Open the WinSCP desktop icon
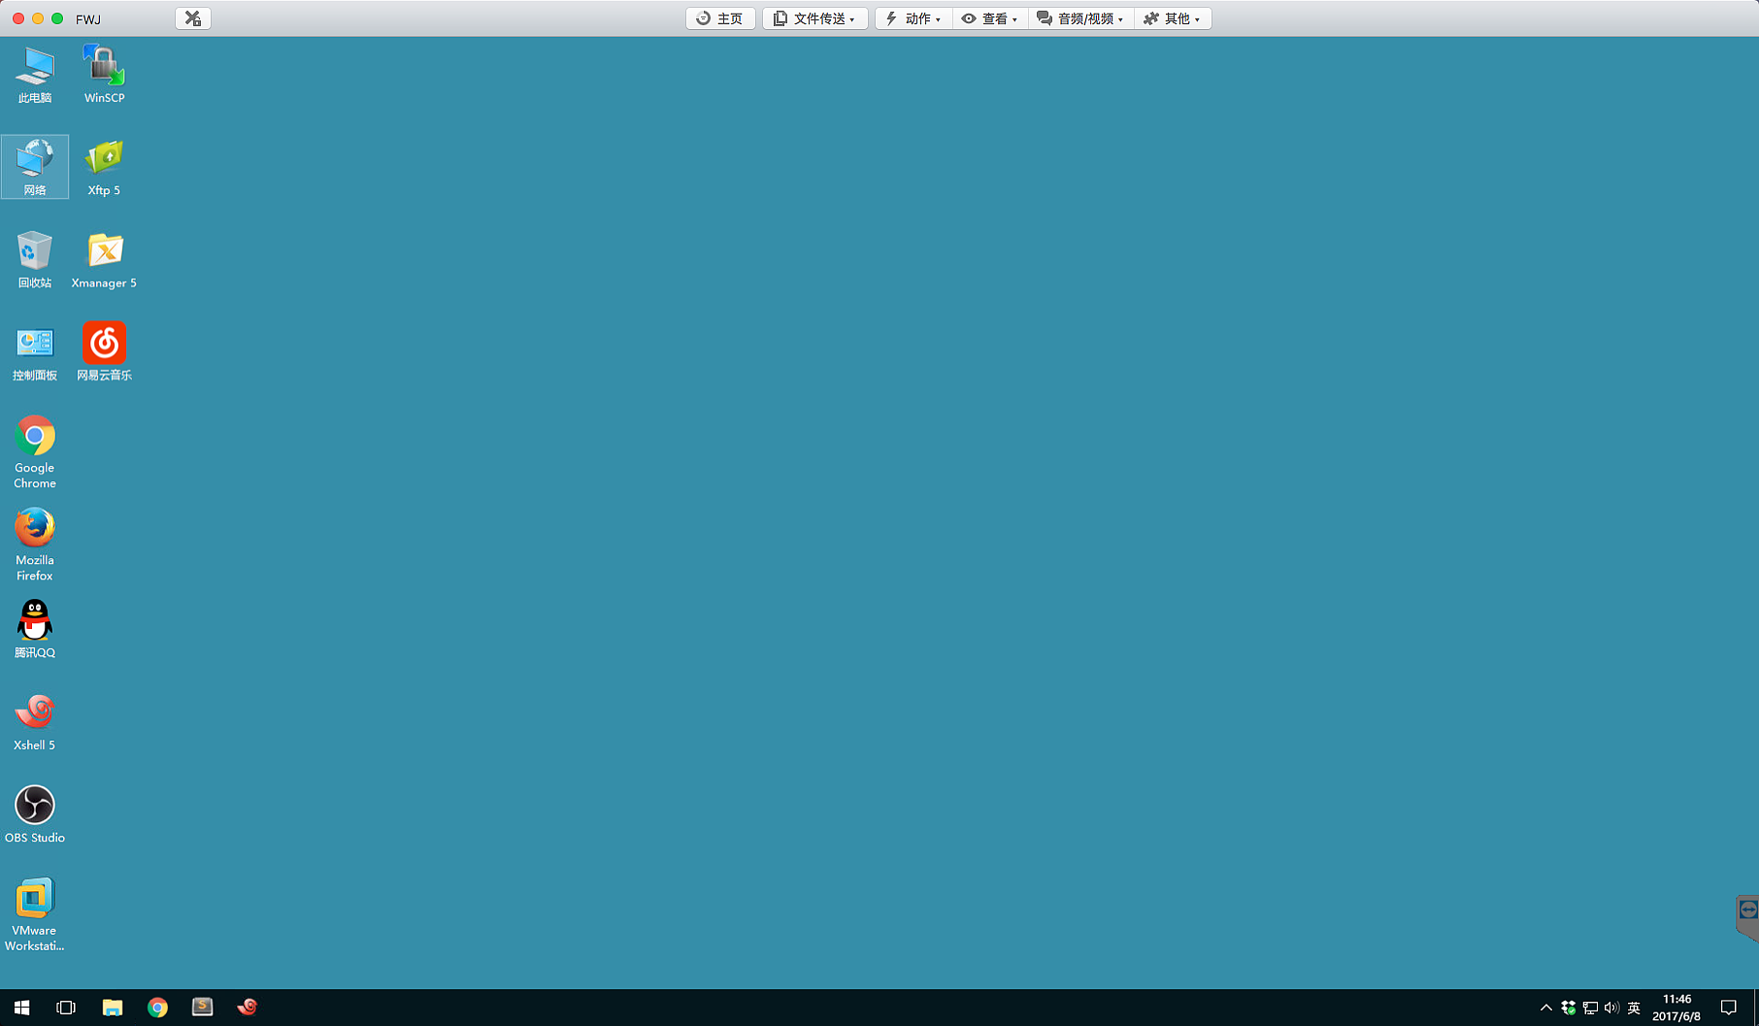This screenshot has width=1759, height=1026. [104, 68]
